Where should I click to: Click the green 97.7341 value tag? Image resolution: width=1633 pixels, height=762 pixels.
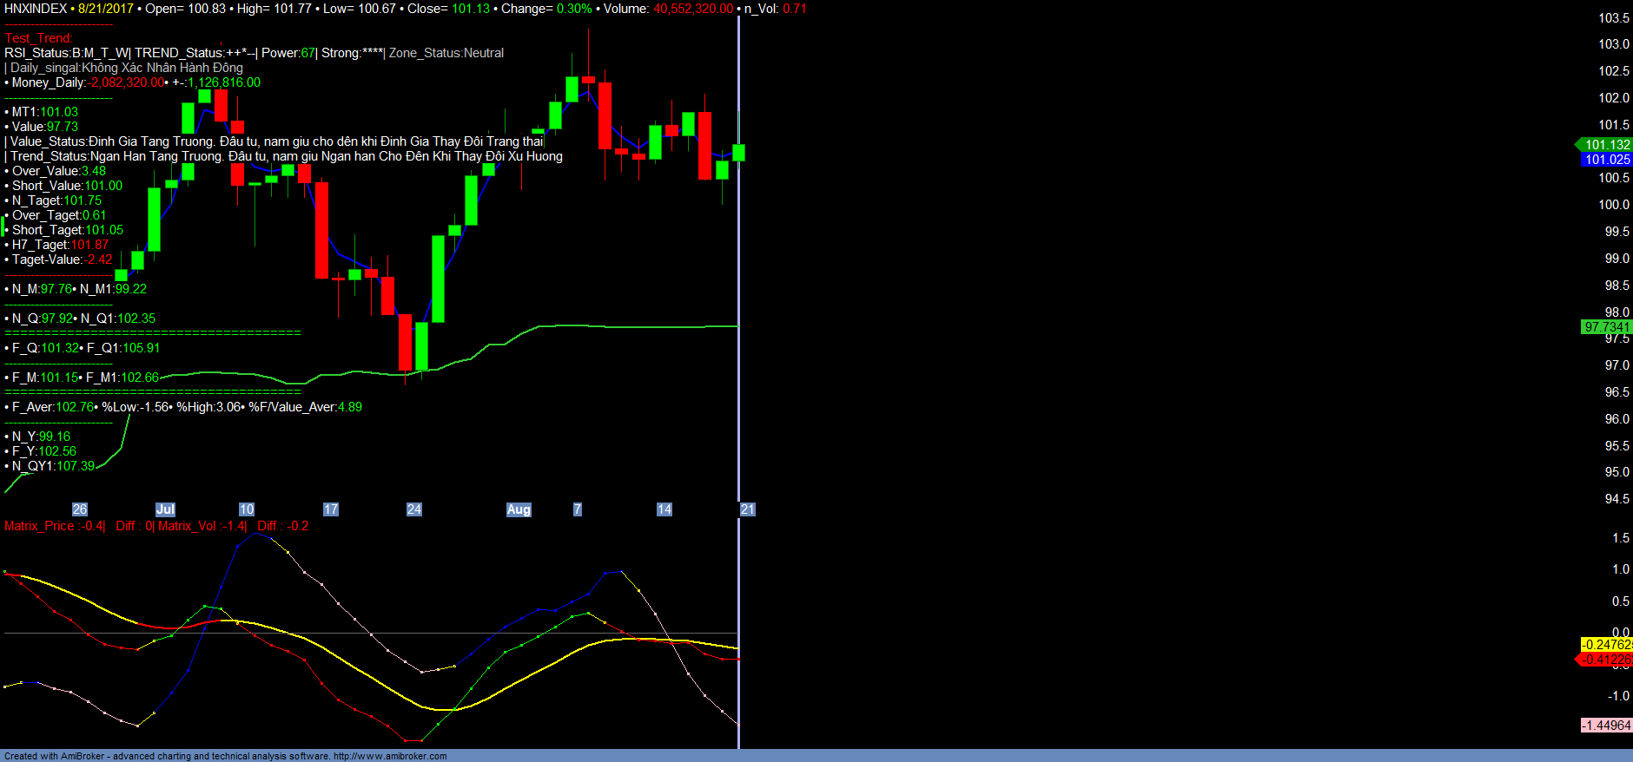click(x=1606, y=327)
